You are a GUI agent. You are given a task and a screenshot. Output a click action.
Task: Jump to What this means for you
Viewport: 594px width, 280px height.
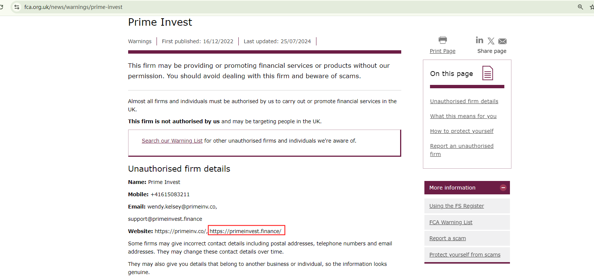pyautogui.click(x=463, y=116)
